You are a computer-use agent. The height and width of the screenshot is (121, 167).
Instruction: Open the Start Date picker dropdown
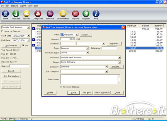[28, 36]
